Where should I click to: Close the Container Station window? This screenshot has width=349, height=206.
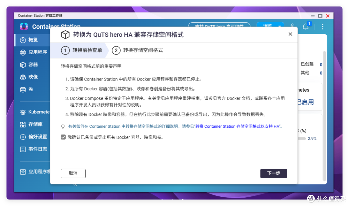328,16
